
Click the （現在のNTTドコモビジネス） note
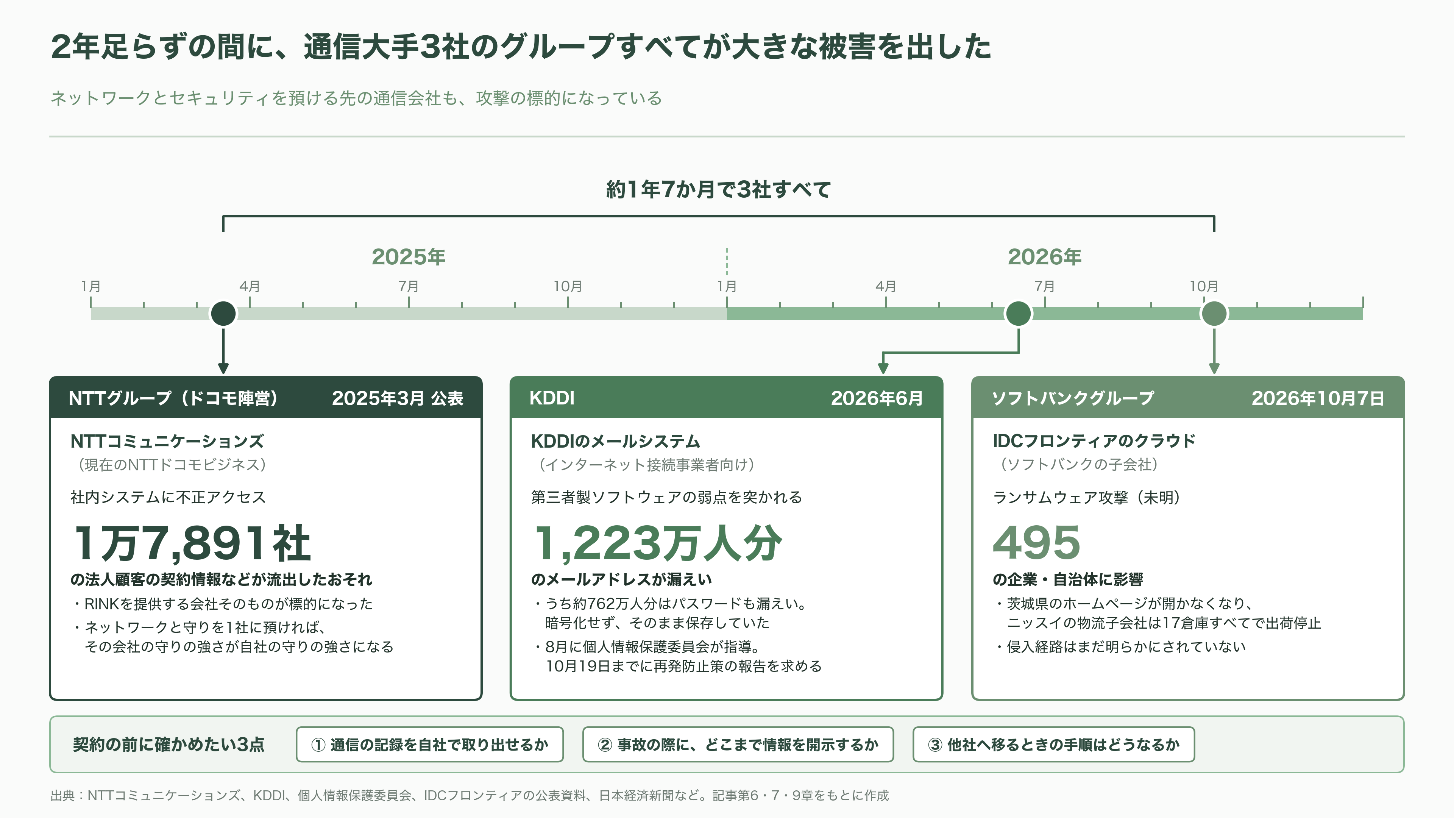click(173, 464)
